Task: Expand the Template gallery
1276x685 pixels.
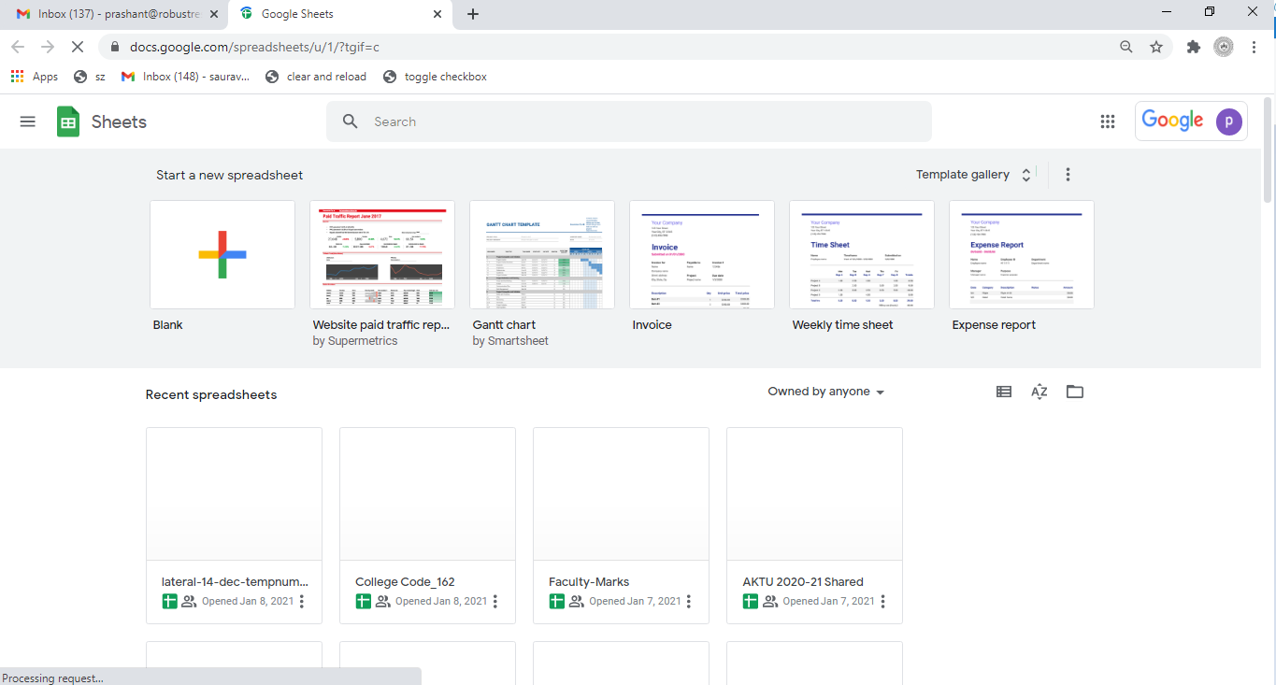Action: coord(973,175)
